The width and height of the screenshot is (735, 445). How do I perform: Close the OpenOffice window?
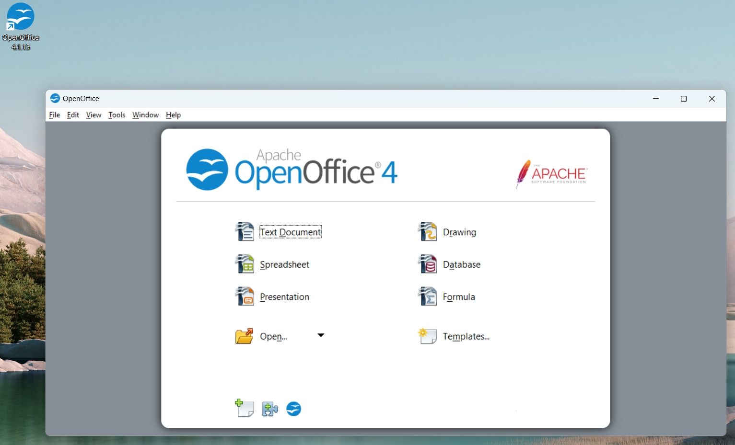[x=712, y=98]
